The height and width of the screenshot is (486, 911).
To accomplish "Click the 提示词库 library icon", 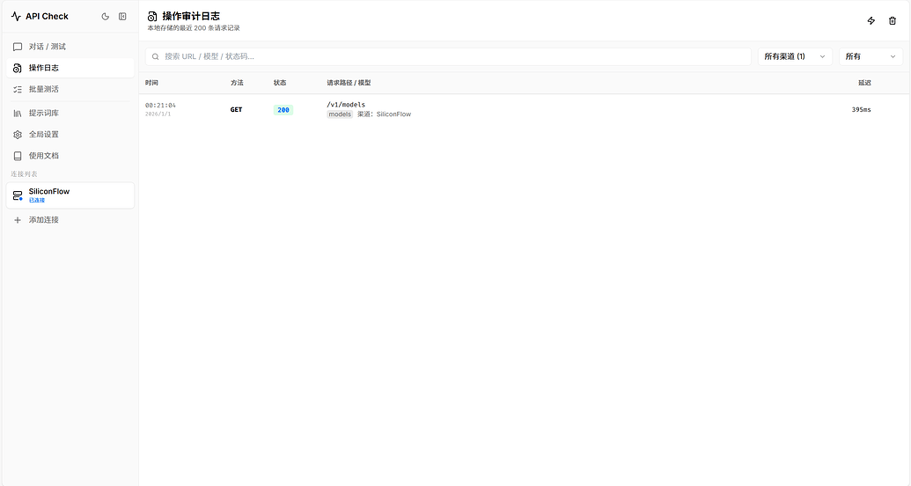I will click(x=18, y=114).
